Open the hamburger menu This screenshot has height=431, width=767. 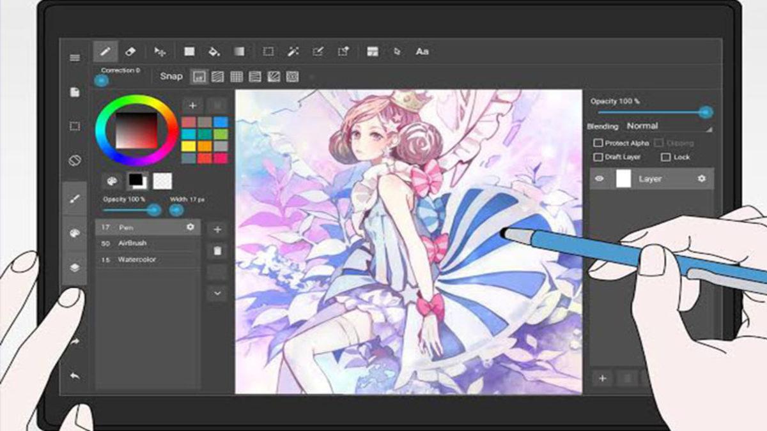(75, 57)
